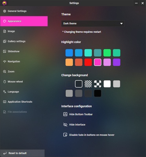The height and width of the screenshot is (157, 146).
Task: Close the Settings window
Action: pos(142,3)
